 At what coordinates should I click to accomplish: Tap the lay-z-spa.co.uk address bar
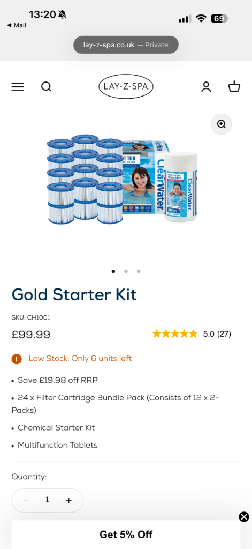coord(126,45)
